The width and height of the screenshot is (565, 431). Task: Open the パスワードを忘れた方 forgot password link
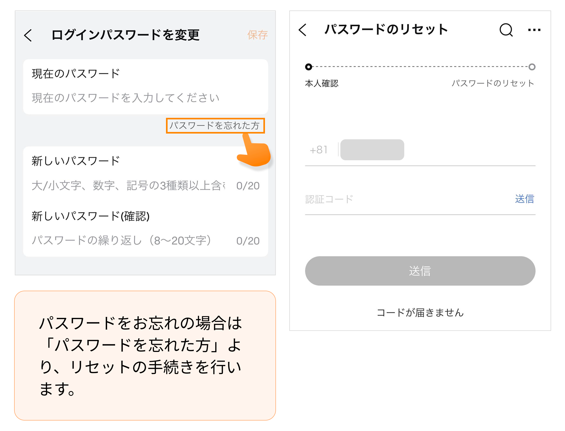coord(215,126)
